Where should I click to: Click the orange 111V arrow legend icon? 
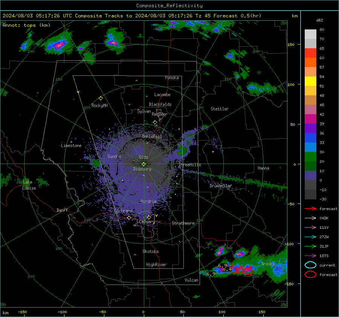click(x=310, y=227)
